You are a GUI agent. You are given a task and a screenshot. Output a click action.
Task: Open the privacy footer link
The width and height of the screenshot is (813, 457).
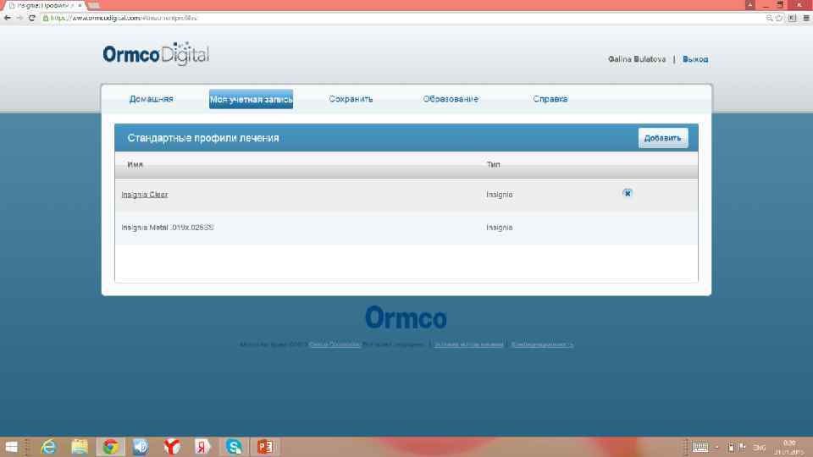tap(542, 344)
